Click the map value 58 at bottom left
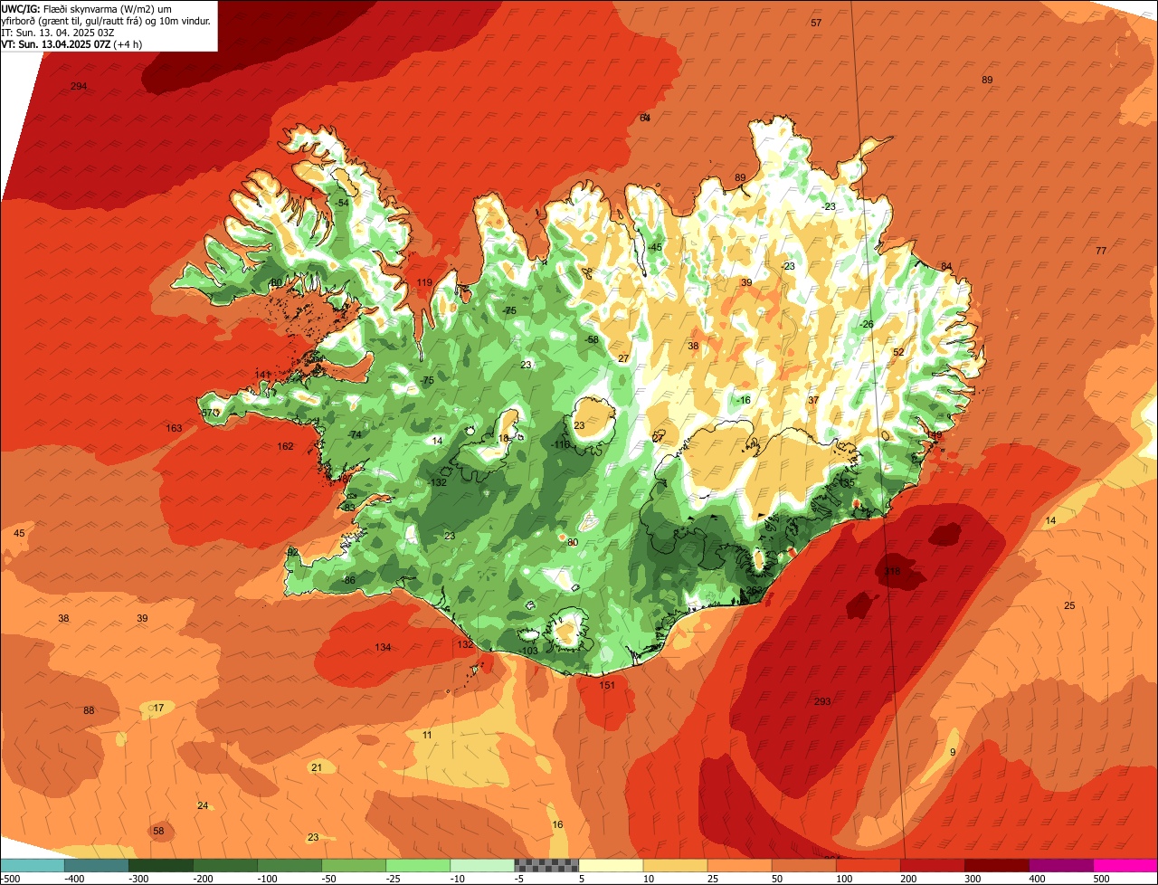The height and width of the screenshot is (885, 1158). click(x=158, y=831)
